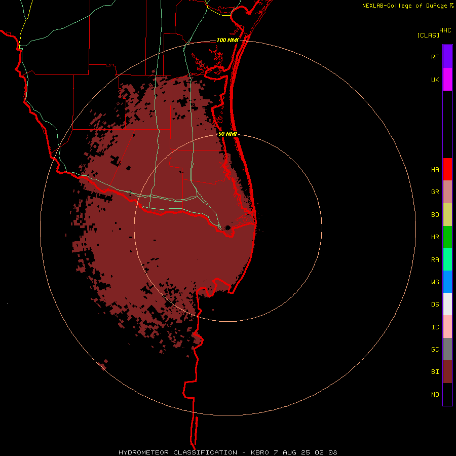
Task: Pick the yellow BD legend color swatch
Action: tap(447, 215)
